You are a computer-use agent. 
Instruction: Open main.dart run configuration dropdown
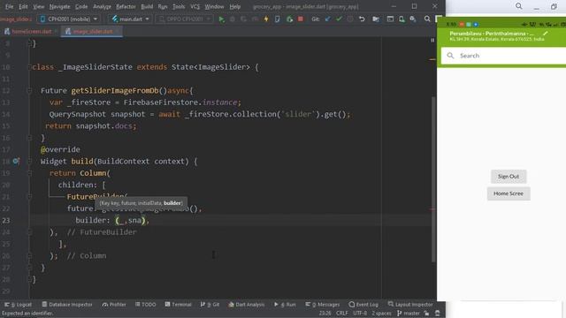click(x=130, y=19)
